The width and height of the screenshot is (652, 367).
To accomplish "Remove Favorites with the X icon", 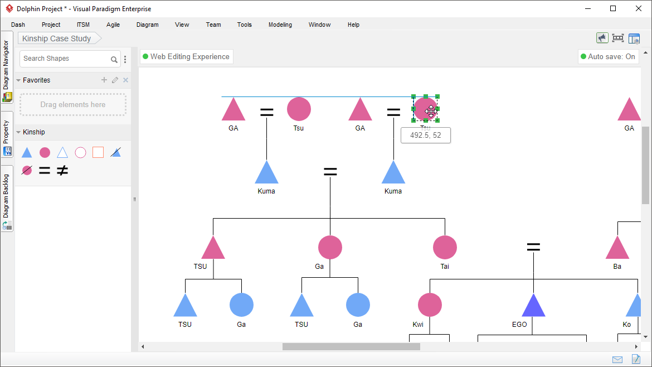I will (x=125, y=80).
